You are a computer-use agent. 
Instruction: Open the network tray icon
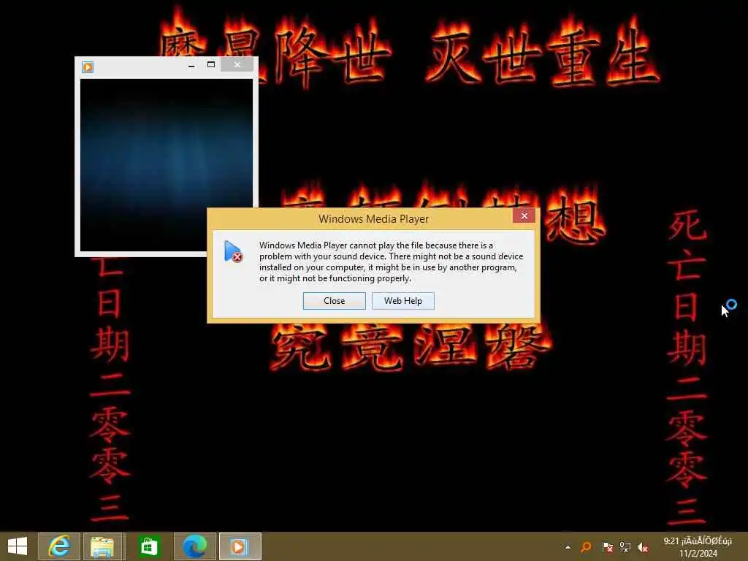(625, 547)
